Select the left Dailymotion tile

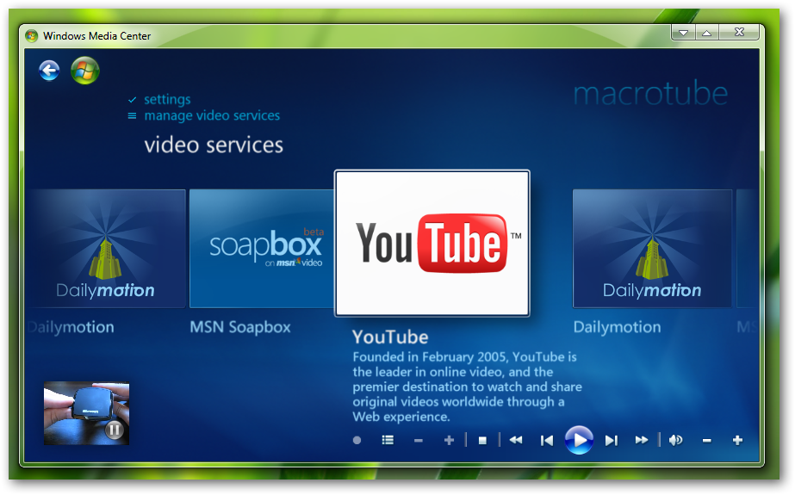105,248
